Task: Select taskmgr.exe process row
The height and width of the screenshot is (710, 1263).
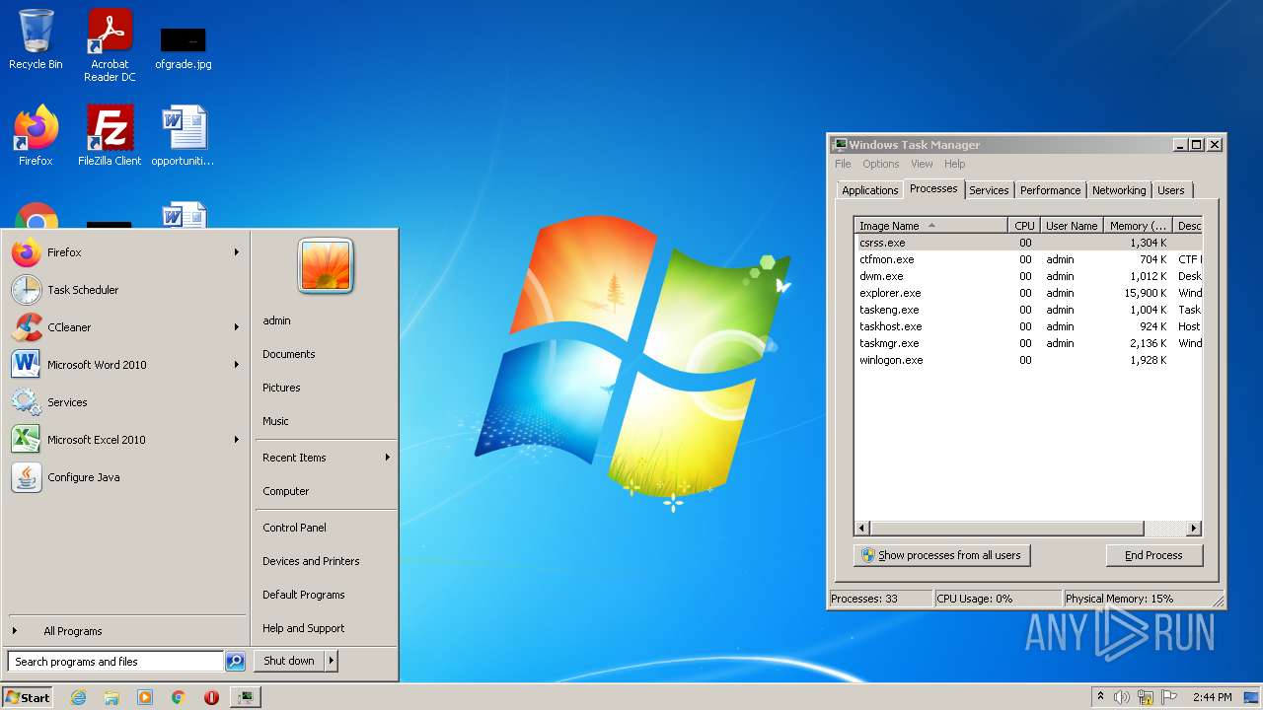Action: point(1028,343)
